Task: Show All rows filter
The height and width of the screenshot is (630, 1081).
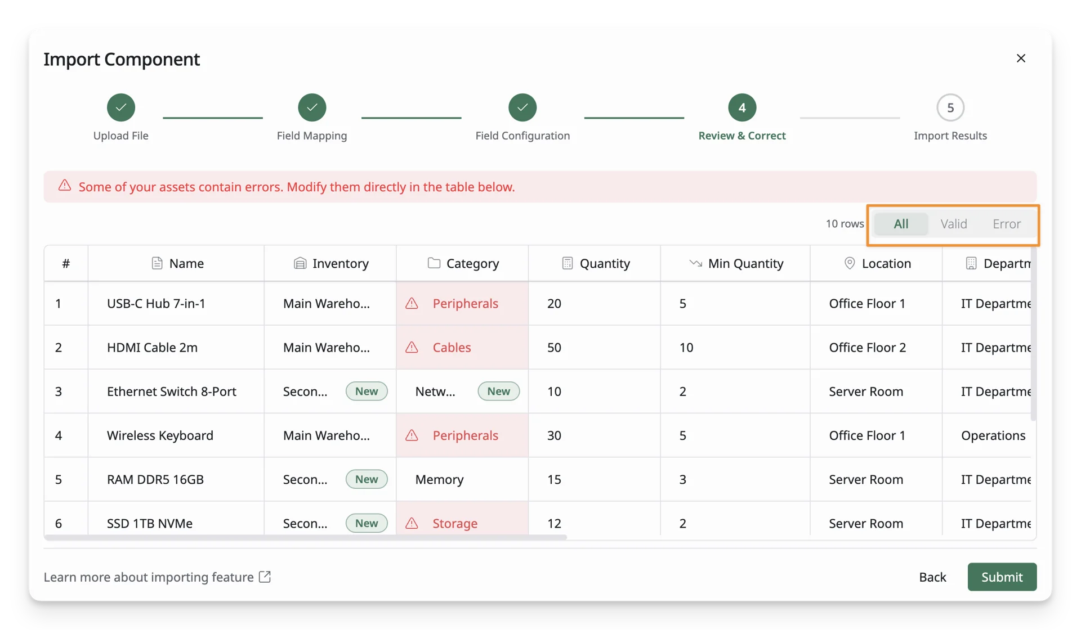Action: coord(901,224)
